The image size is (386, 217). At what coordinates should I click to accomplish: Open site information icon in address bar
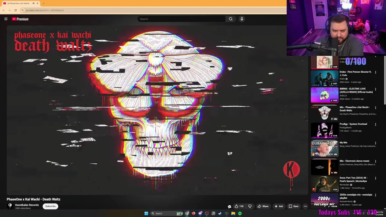tap(22, 10)
